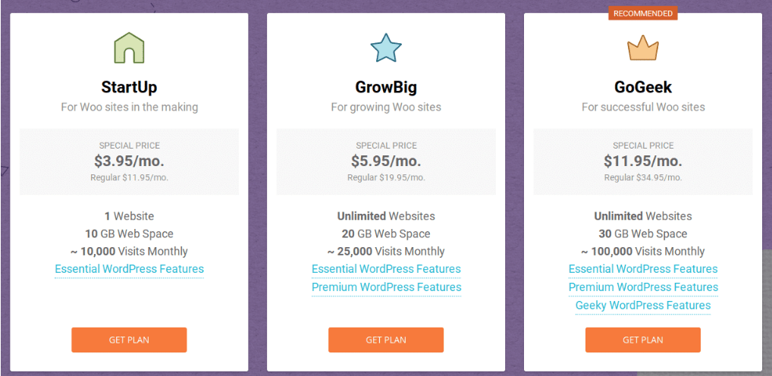Click the ~100,000 Visits Monthly text
Viewport: 772px width, 376px height.
click(x=643, y=252)
